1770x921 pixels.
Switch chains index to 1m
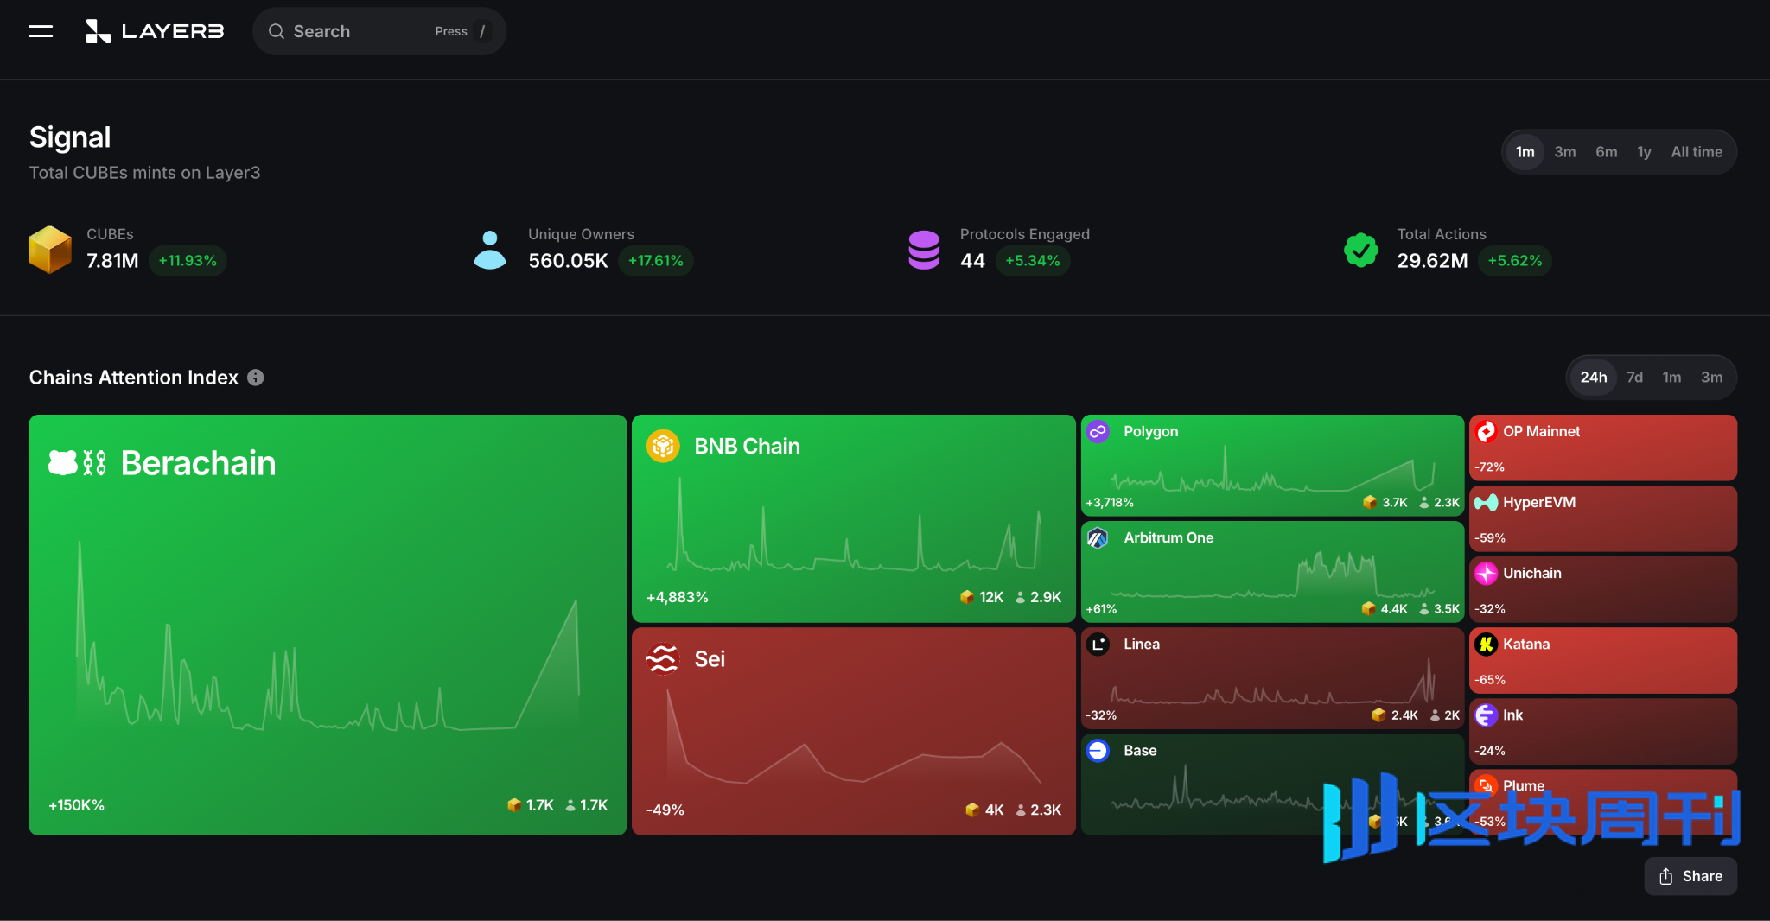(1671, 378)
